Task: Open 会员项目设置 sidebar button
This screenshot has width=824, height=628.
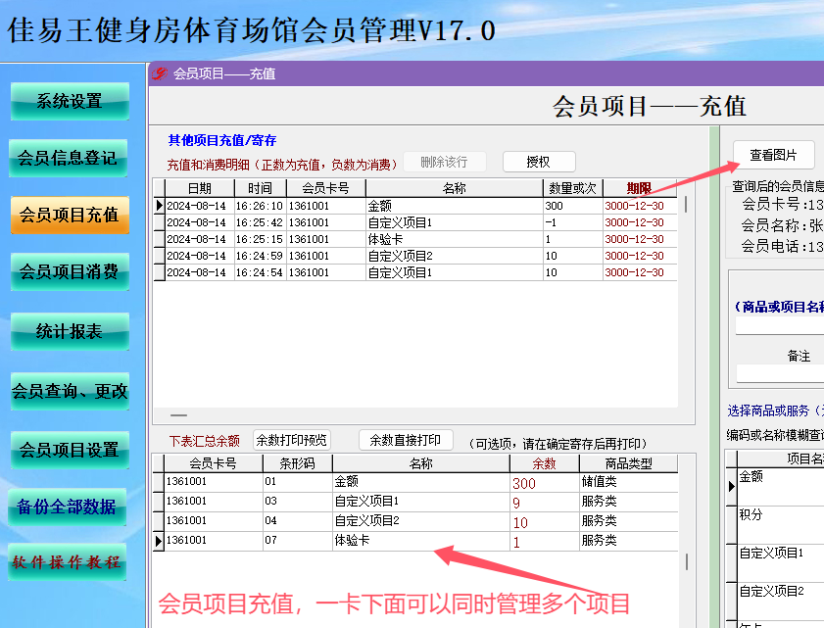Action: pos(70,450)
